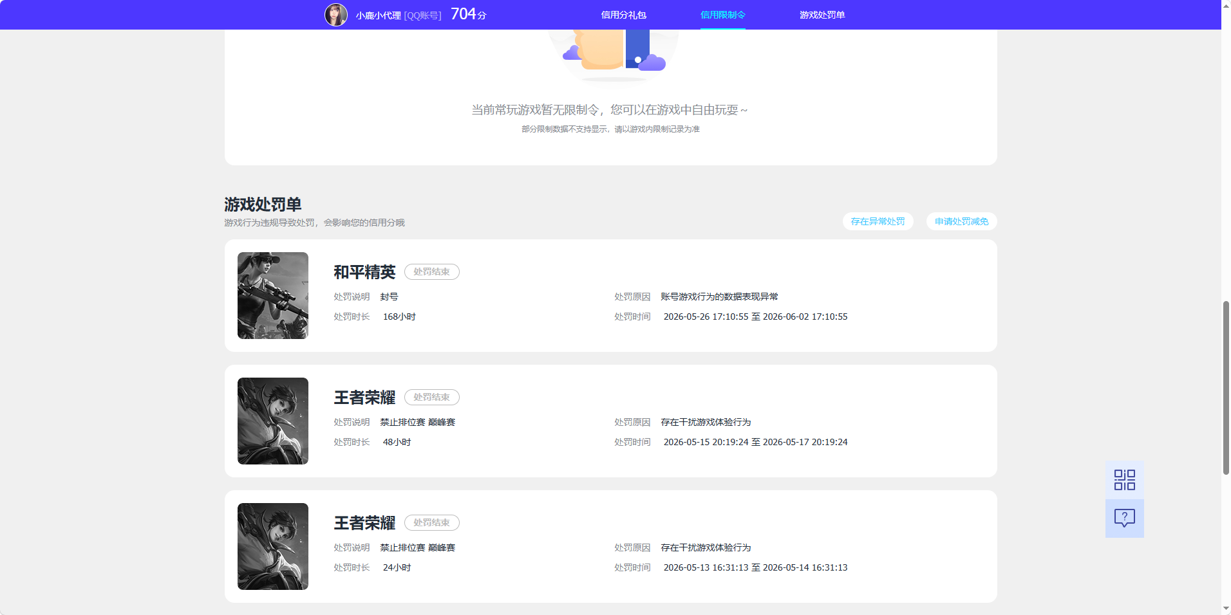This screenshot has width=1231, height=615.
Task: Open the help feedback chat icon
Action: pos(1124,519)
